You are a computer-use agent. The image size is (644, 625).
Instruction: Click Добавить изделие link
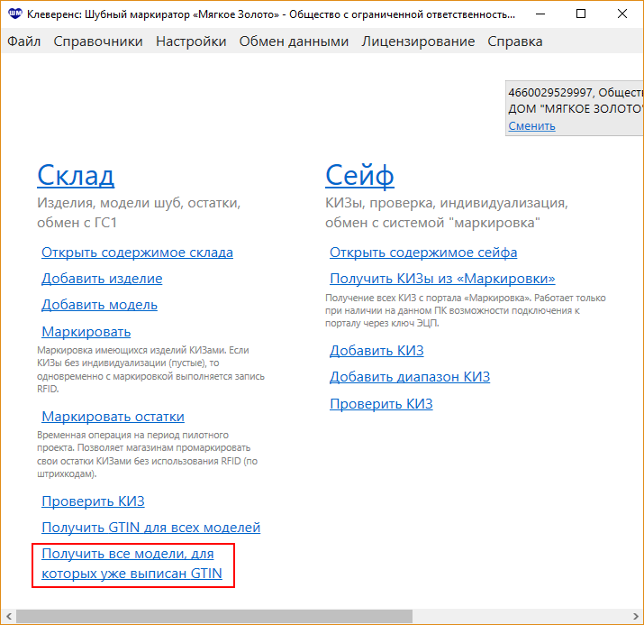[102, 279]
